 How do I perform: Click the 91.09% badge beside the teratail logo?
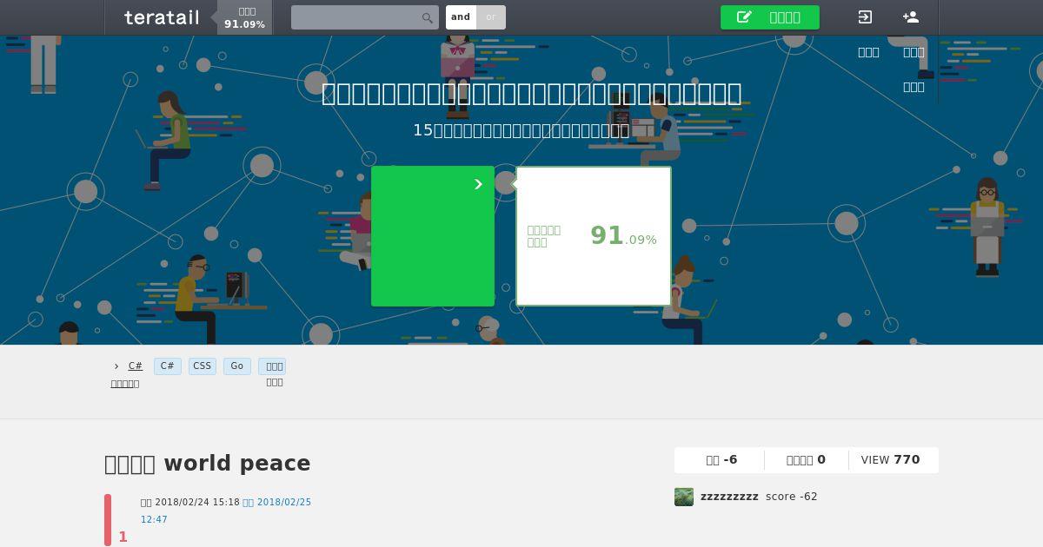click(x=244, y=17)
